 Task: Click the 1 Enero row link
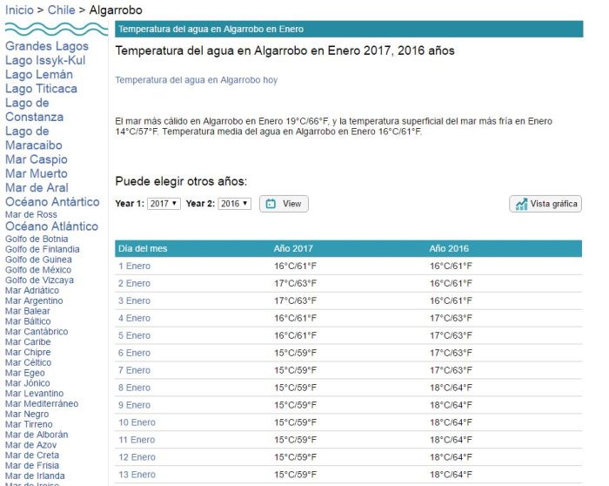pyautogui.click(x=134, y=266)
